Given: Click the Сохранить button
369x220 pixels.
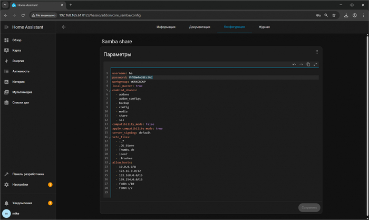Looking at the screenshot, I should tap(309, 207).
